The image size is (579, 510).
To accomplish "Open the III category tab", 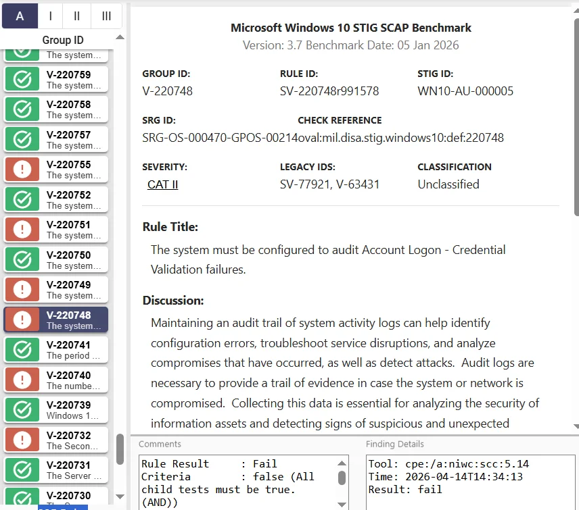I will coord(106,16).
